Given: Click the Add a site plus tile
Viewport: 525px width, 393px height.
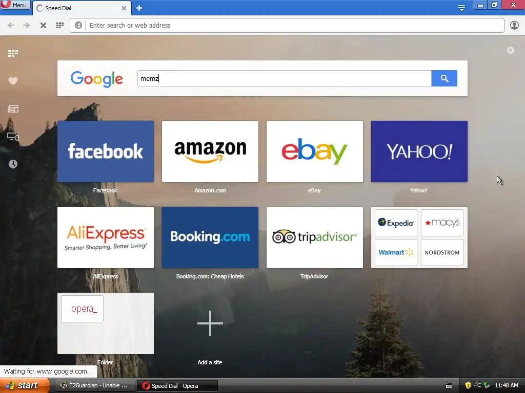Looking at the screenshot, I should [210, 323].
